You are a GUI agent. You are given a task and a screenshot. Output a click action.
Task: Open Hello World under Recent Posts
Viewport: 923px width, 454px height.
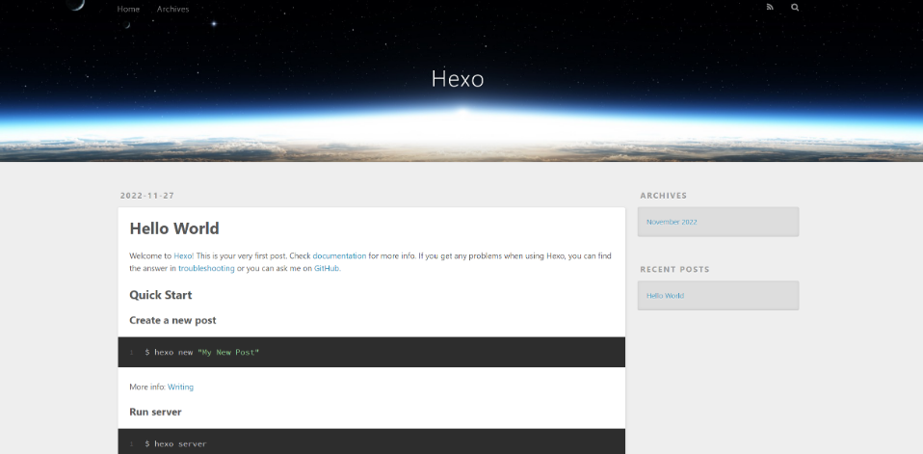point(665,296)
